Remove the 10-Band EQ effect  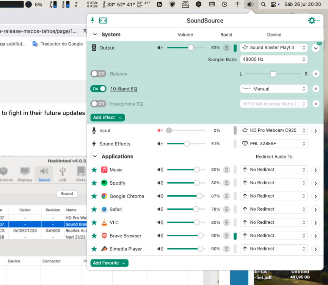coord(316,89)
